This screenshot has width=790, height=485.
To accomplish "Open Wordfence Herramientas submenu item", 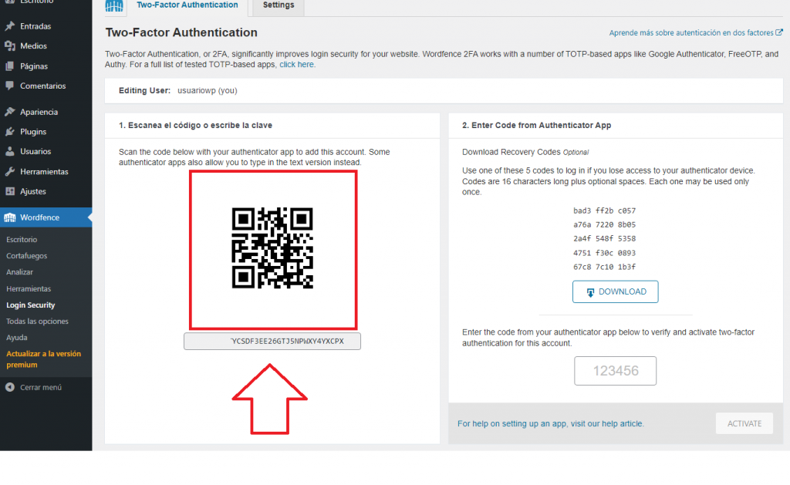I will (29, 288).
